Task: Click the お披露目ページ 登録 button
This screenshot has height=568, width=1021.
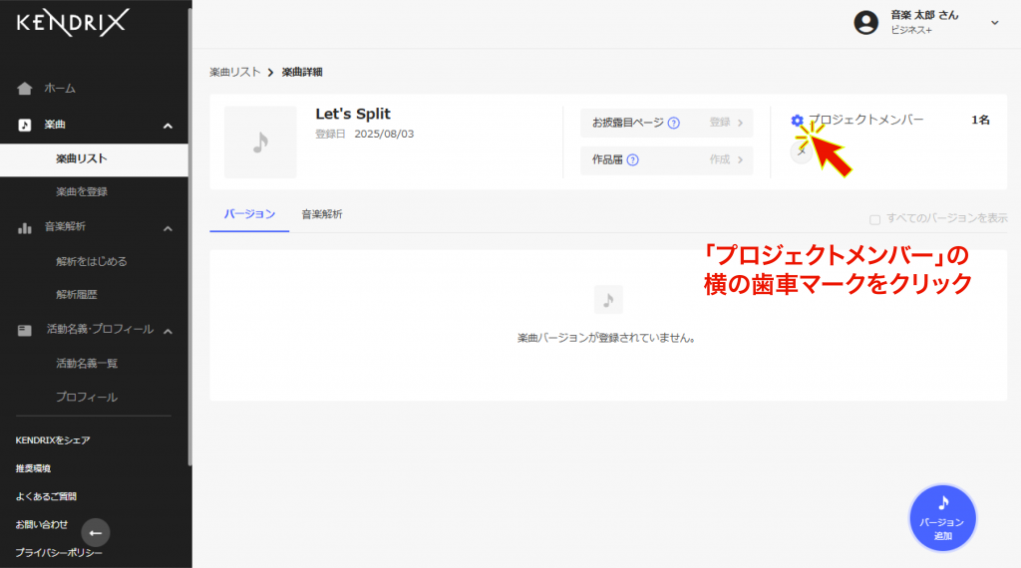Action: click(x=726, y=123)
